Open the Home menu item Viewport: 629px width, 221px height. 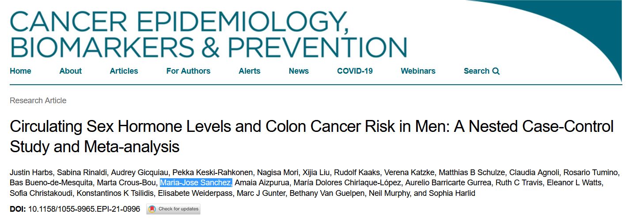pos(20,71)
